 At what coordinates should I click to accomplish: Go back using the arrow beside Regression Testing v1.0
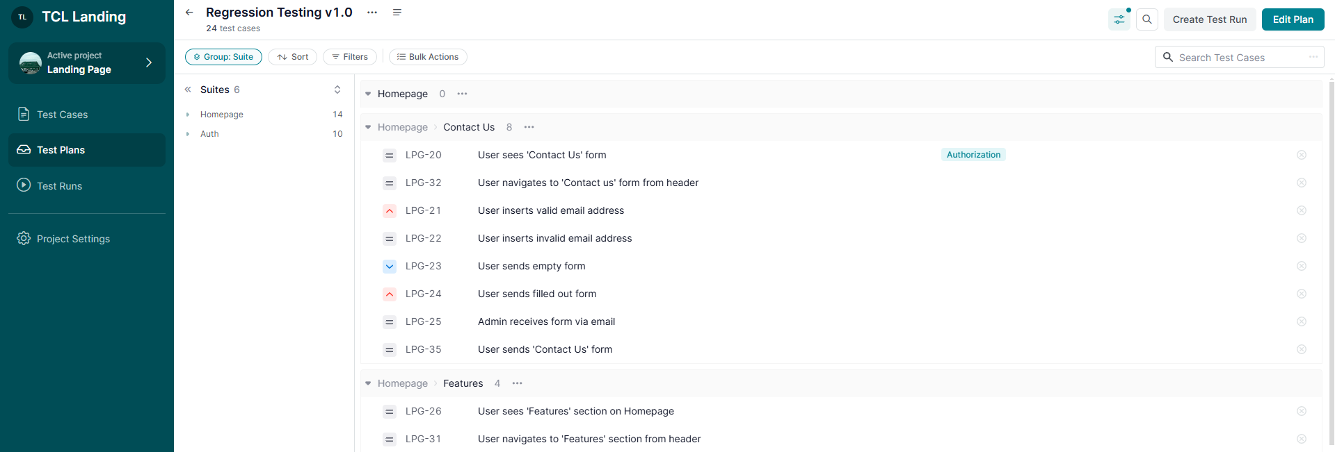tap(189, 12)
